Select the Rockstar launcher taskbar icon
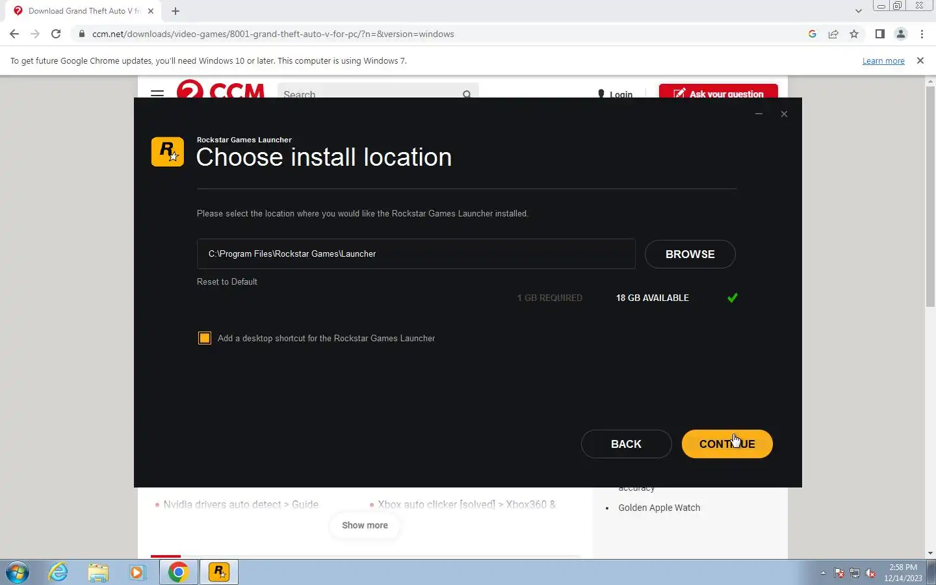The height and width of the screenshot is (585, 936). pos(219,573)
